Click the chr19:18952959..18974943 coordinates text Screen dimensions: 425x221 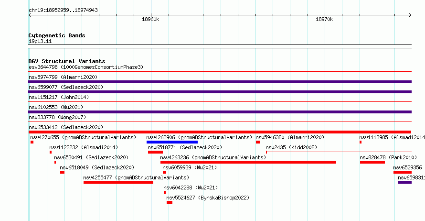[63, 11]
